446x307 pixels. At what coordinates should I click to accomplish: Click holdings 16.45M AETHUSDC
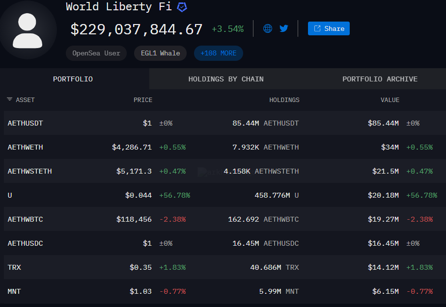click(266, 243)
